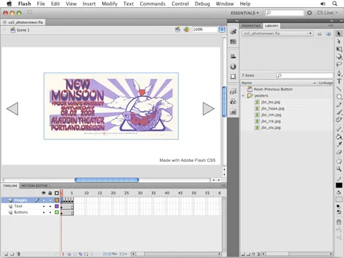Select the Selection arrow tool
The width and height of the screenshot is (344, 258).
339,34
